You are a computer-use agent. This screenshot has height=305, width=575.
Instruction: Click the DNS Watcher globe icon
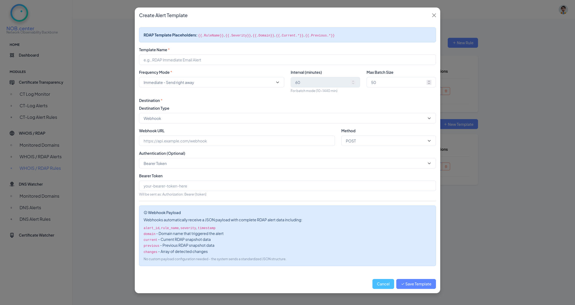click(x=12, y=184)
